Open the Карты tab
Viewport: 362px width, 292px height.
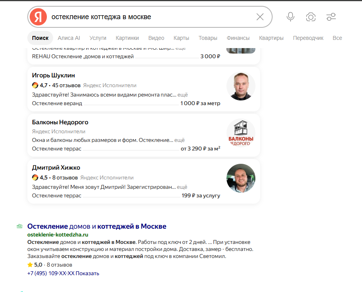(181, 38)
